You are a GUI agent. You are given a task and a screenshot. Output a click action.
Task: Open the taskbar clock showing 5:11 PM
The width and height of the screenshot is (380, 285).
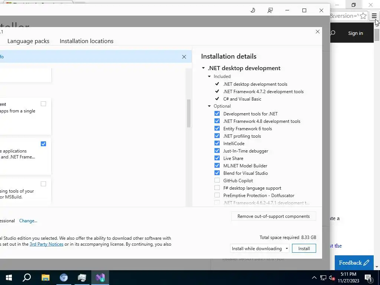point(348,278)
